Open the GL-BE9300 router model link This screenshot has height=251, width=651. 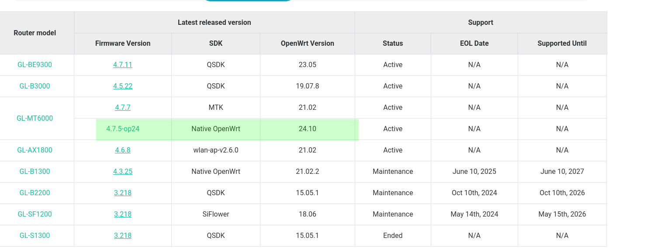[35, 65]
